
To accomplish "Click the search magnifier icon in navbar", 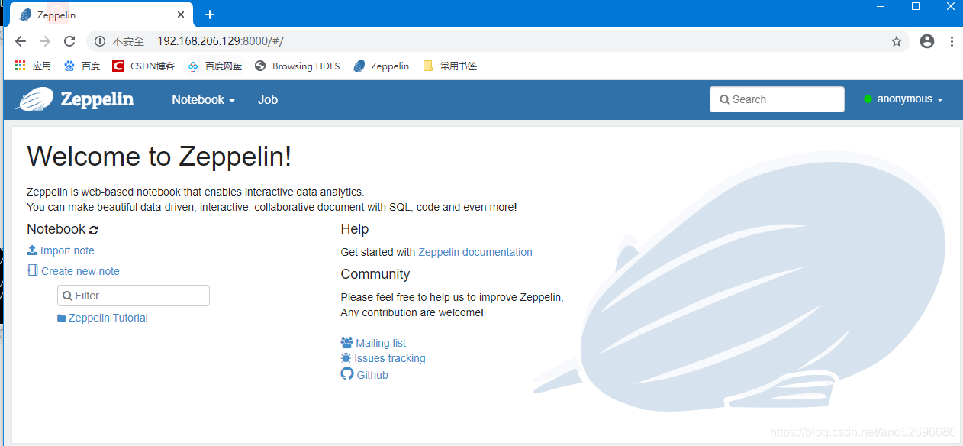I will coord(724,99).
